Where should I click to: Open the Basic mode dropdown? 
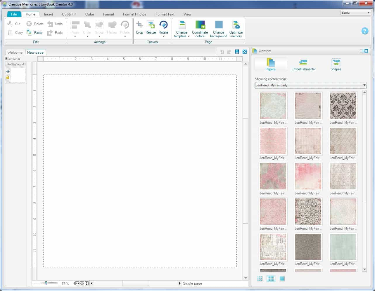[355, 13]
